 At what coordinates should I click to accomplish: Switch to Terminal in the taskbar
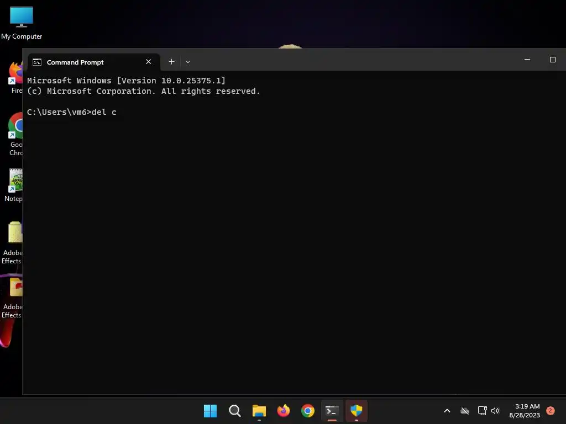332,411
